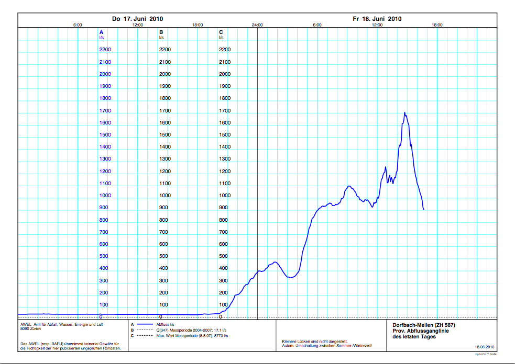Pick the 1600 value on axis C

pyautogui.click(x=225, y=123)
